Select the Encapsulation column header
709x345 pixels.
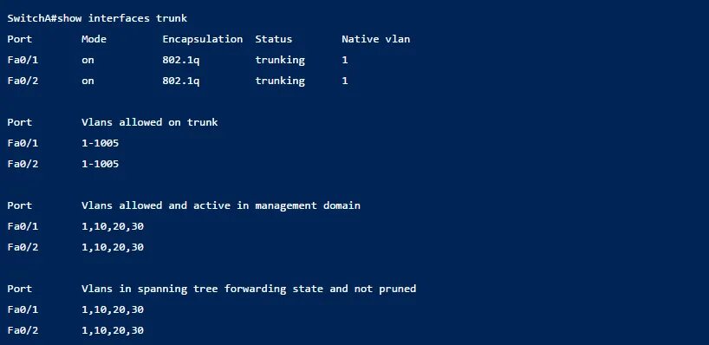pos(203,39)
